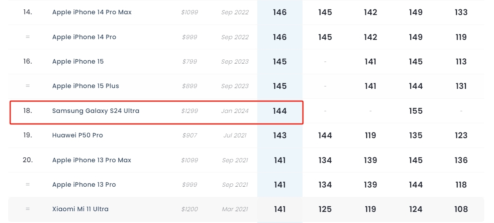Click the 155 sub-score in Samsung row
Viewport: 494px width, 223px height.
tap(416, 111)
